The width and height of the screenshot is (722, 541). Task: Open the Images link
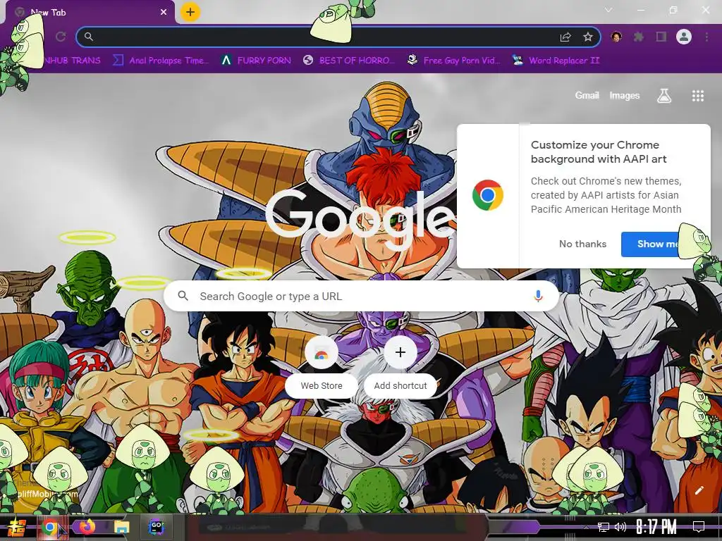tap(625, 95)
